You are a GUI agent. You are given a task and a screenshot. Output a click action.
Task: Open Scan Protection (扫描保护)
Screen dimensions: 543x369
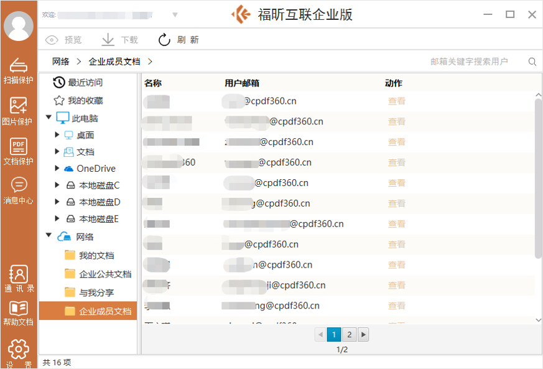[x=19, y=71]
